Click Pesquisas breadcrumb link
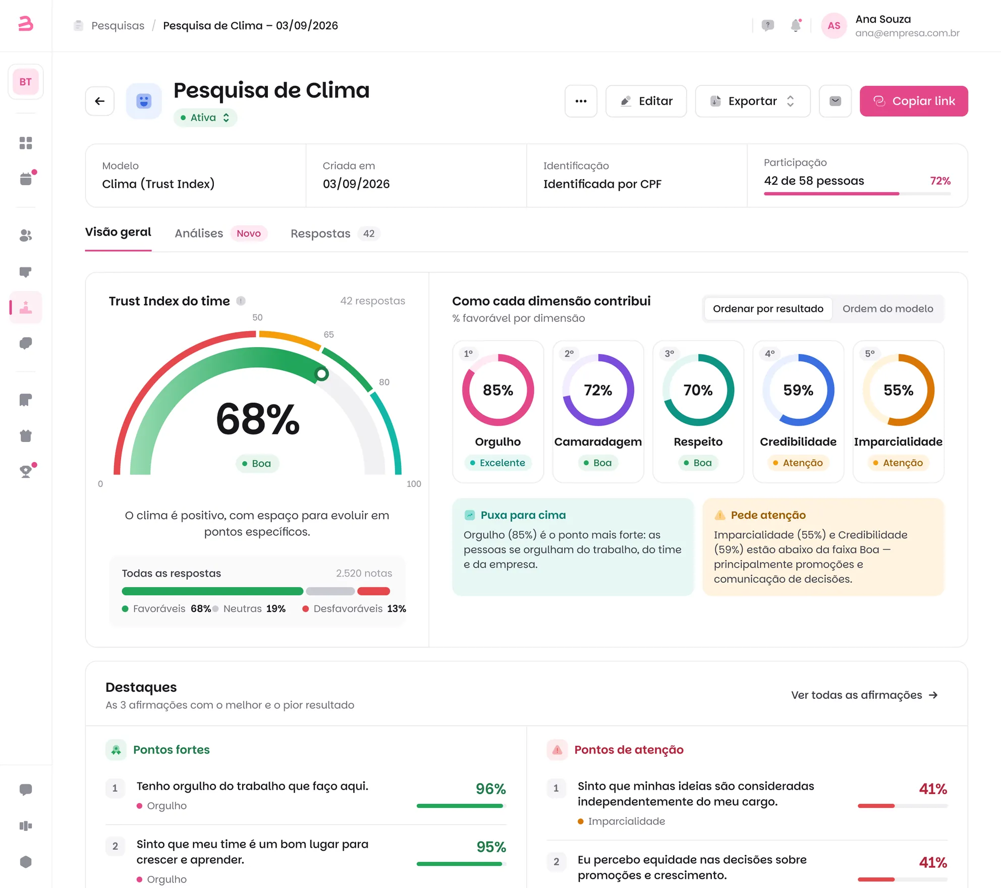The image size is (1001, 888). (x=118, y=26)
